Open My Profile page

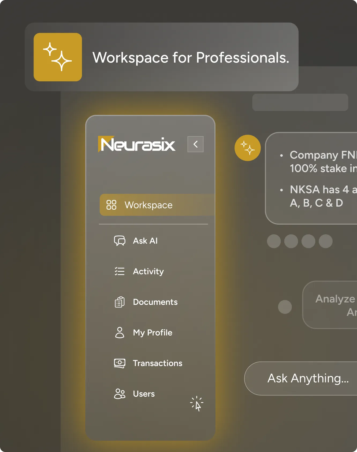tap(153, 333)
